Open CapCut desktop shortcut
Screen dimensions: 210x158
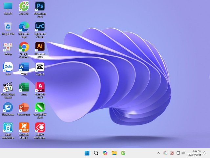pos(40,68)
